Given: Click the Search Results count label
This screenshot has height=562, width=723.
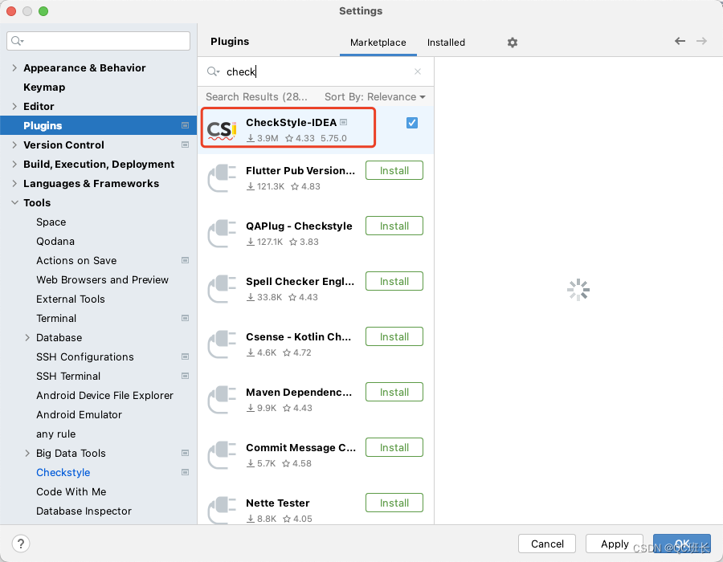Looking at the screenshot, I should 256,96.
